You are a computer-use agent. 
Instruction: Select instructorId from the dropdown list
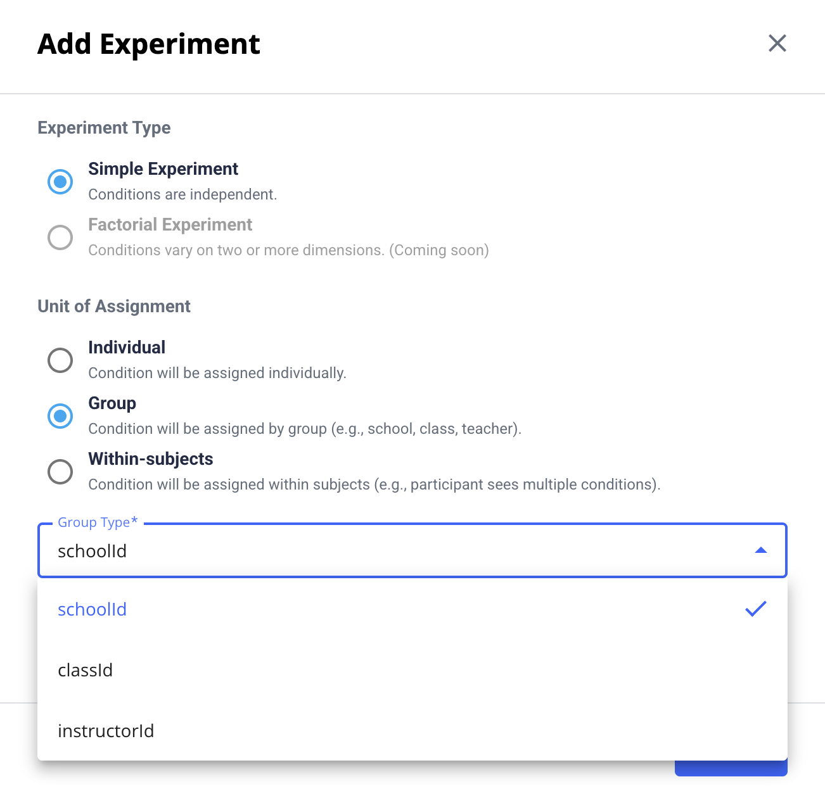[106, 731]
